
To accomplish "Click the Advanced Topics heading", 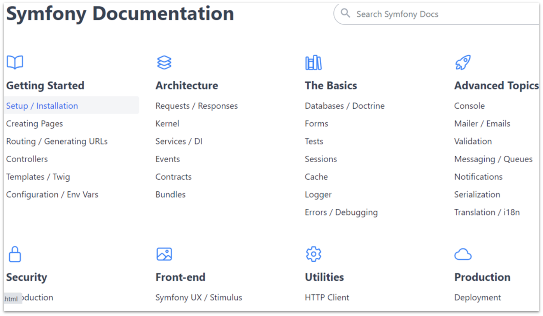I will [496, 85].
